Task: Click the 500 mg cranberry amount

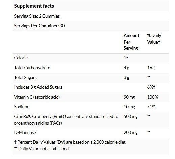Action: click(x=131, y=117)
